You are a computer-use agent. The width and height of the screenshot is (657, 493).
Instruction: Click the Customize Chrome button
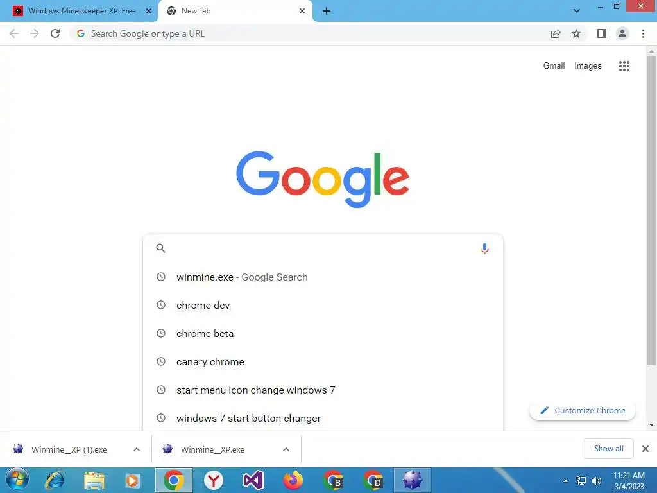pyautogui.click(x=583, y=410)
